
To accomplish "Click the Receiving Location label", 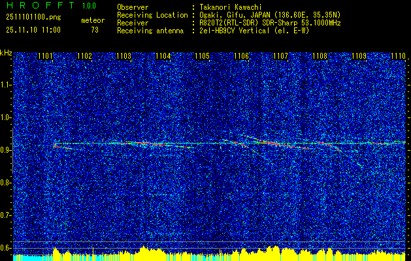I will pyautogui.click(x=152, y=15).
